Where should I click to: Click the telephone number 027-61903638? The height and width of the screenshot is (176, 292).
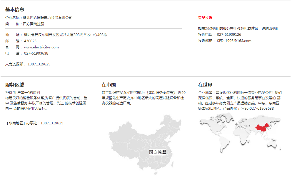36,53
